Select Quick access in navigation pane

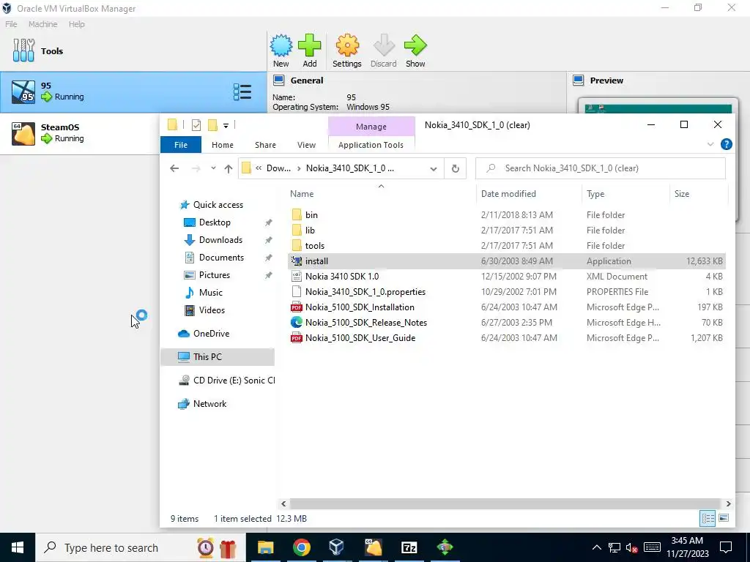[218, 205]
